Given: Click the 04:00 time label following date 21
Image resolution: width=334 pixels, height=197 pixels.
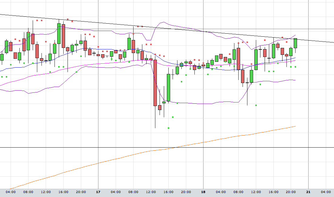Looking at the screenshot, I should pos(326,192).
